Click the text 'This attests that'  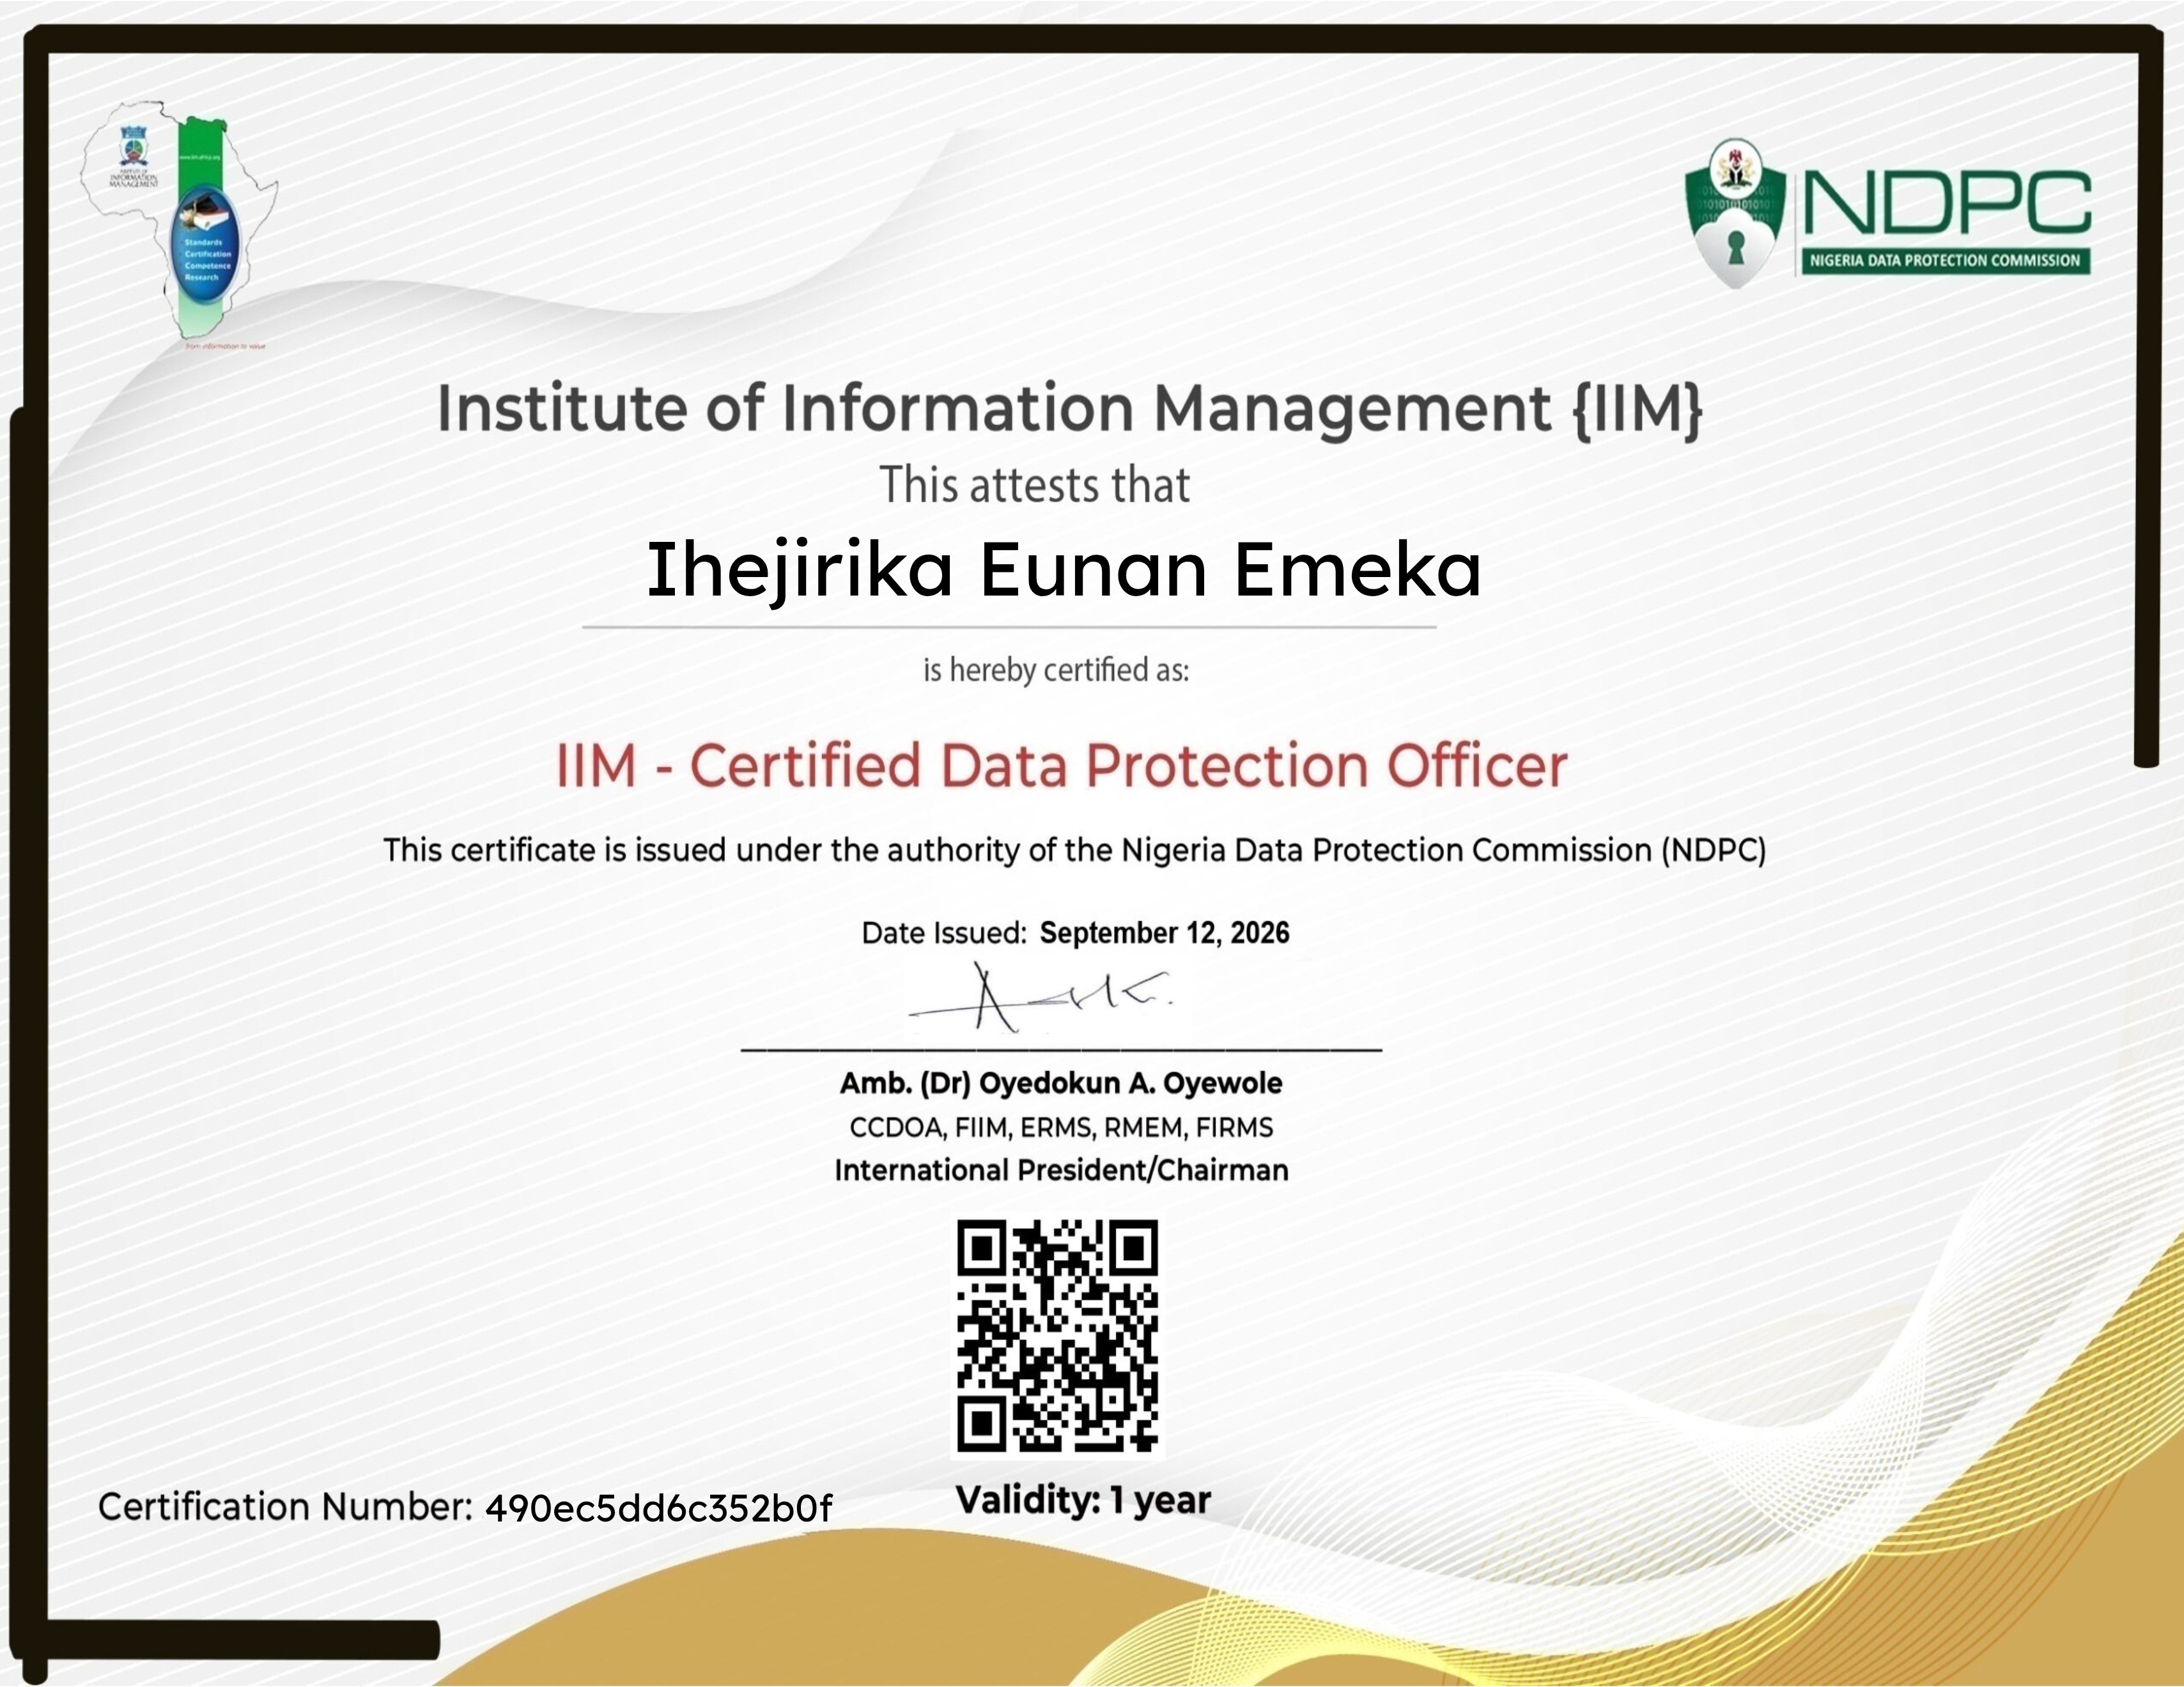coord(1035,485)
